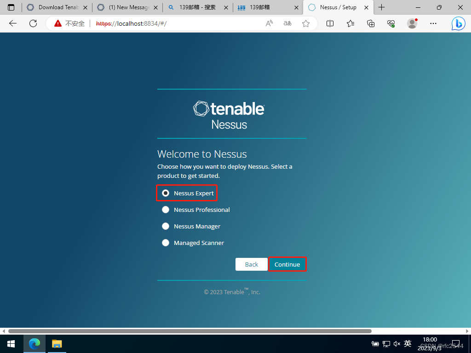
Task: Open the favorites list icon
Action: pyautogui.click(x=350, y=23)
